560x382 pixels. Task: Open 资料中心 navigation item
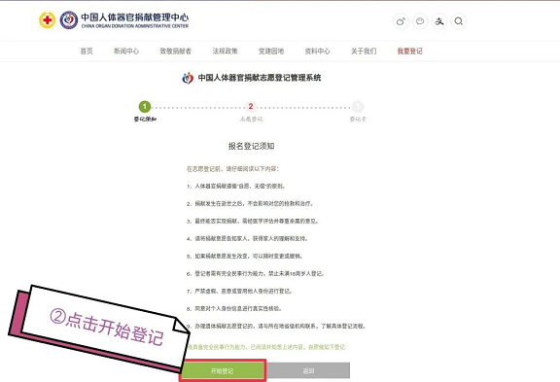click(x=317, y=52)
